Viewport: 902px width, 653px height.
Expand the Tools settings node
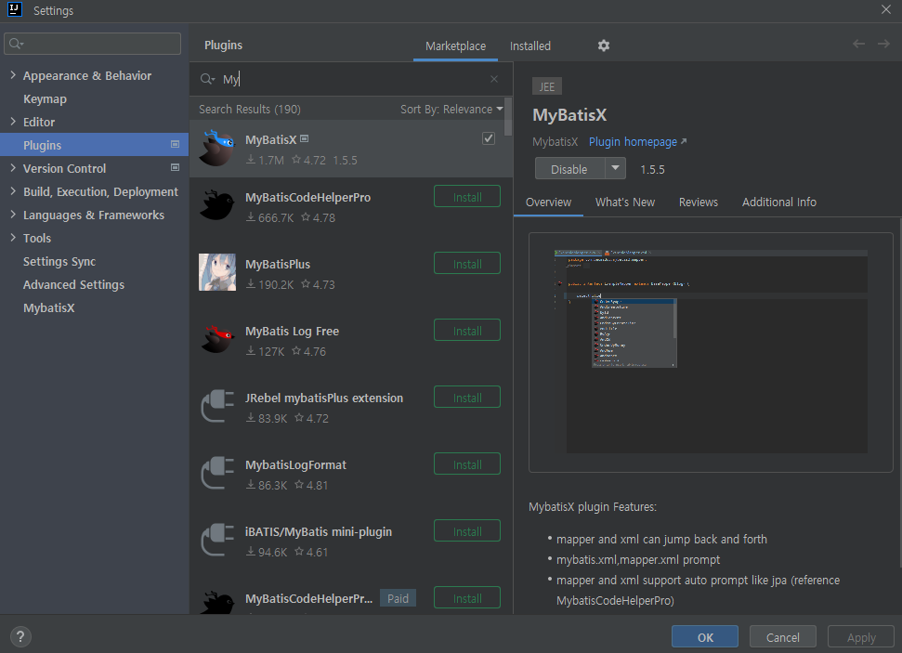click(x=13, y=238)
